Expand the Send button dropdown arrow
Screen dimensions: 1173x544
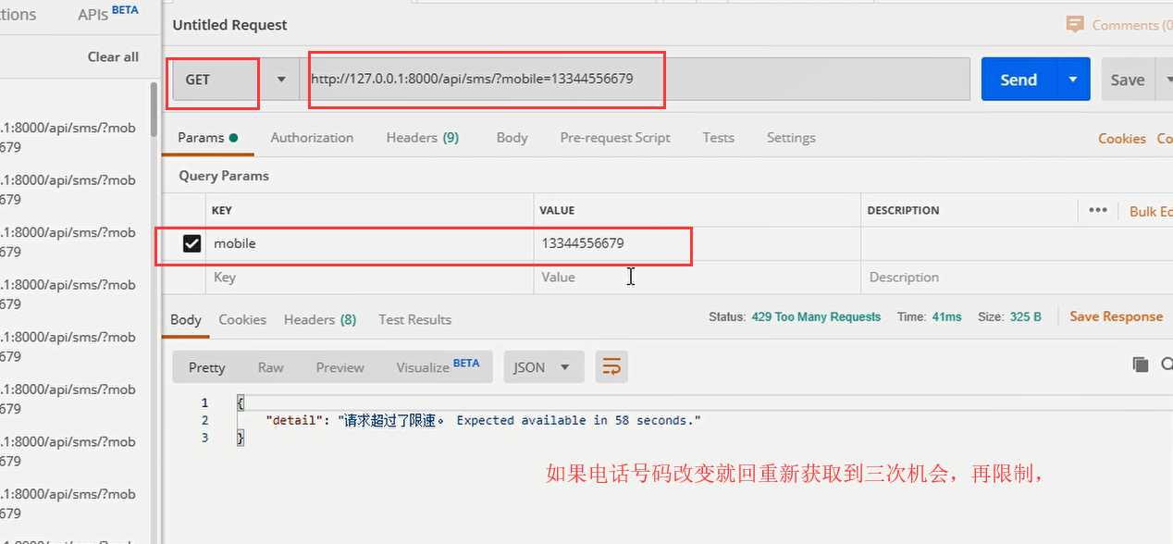[x=1073, y=80]
